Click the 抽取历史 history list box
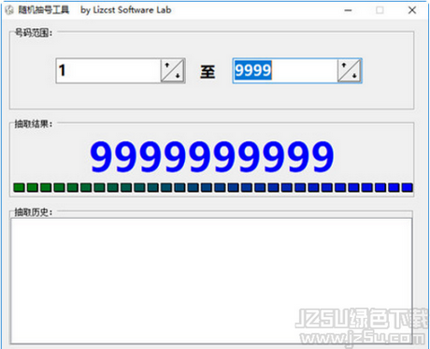430x349 pixels. (x=211, y=281)
